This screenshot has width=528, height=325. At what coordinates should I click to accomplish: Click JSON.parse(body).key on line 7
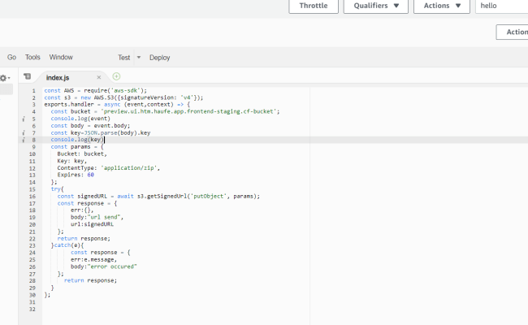point(117,132)
